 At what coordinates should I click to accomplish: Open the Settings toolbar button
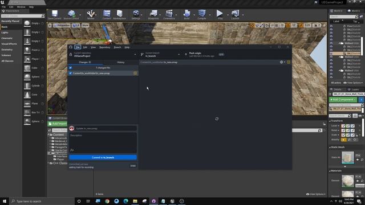[136, 15]
